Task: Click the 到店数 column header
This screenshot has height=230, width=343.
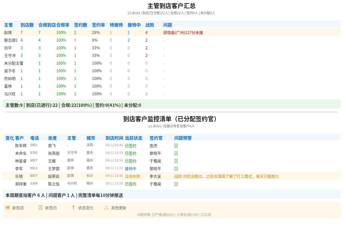Action: click(27, 25)
